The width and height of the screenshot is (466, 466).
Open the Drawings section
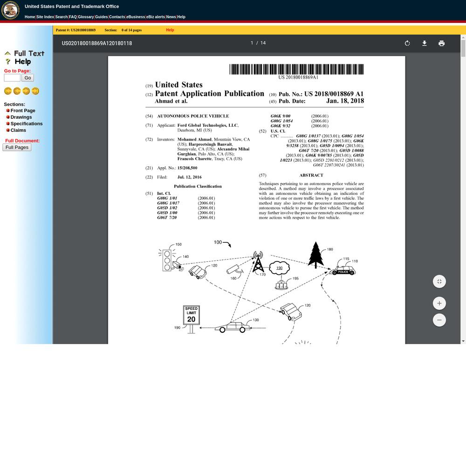(x=21, y=117)
